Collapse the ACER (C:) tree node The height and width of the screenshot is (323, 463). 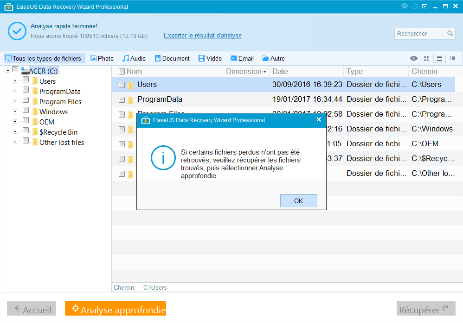(x=8, y=70)
